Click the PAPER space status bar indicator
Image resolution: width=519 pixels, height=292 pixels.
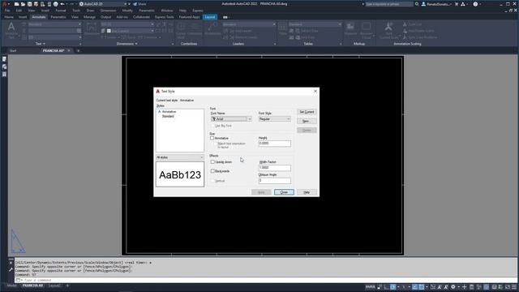[x=371, y=287]
